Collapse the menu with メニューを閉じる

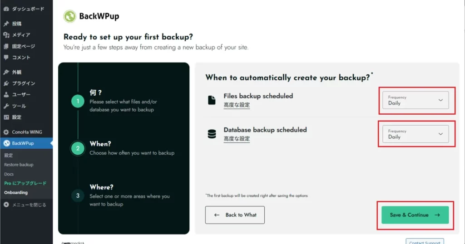point(25,205)
